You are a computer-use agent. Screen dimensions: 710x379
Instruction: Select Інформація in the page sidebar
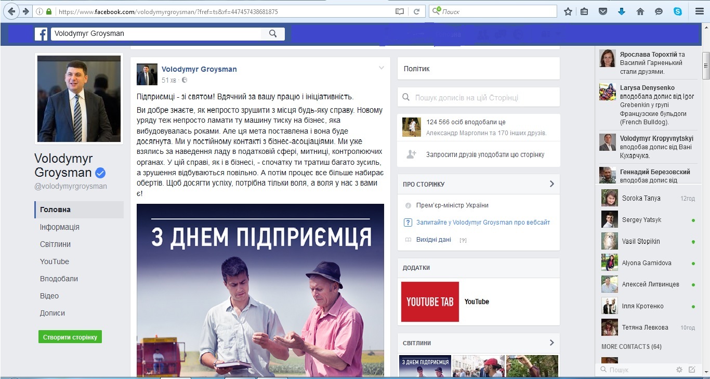coord(60,227)
